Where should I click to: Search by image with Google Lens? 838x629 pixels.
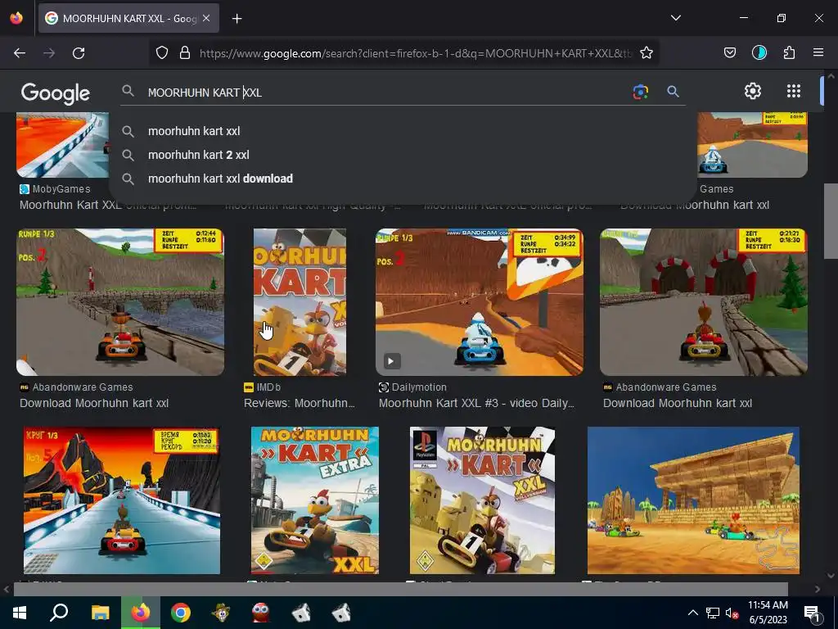(640, 92)
